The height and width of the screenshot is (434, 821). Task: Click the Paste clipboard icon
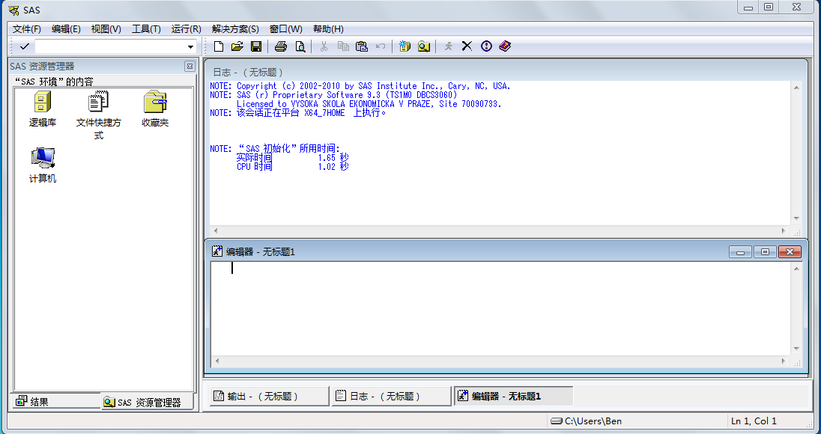click(361, 46)
